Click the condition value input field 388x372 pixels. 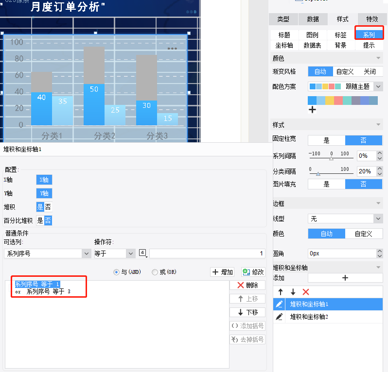coord(207,254)
